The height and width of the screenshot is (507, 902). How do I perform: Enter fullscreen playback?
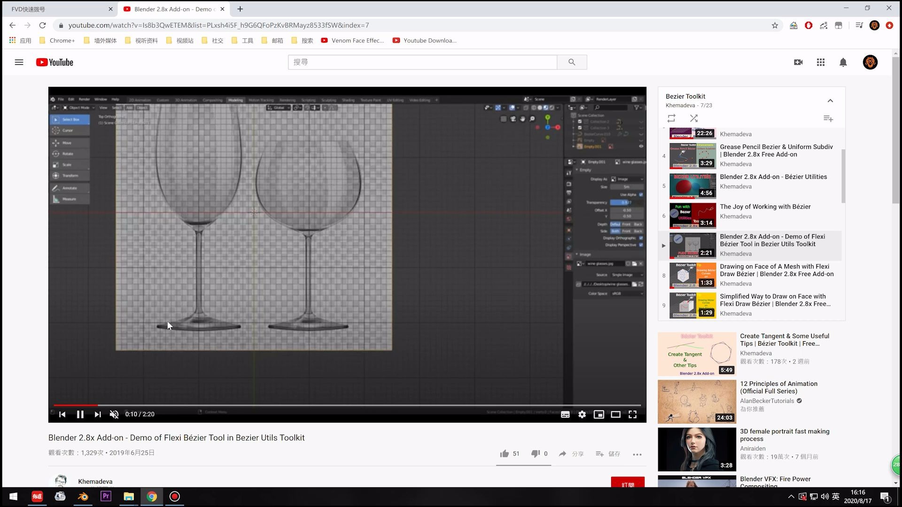point(633,415)
